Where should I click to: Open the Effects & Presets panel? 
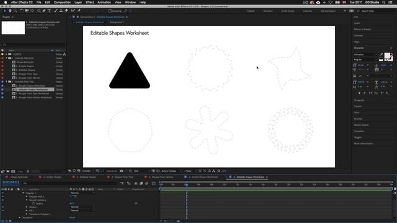pyautogui.click(x=362, y=29)
